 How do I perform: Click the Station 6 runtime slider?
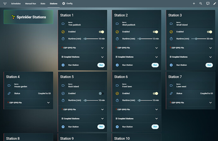tap(145, 100)
